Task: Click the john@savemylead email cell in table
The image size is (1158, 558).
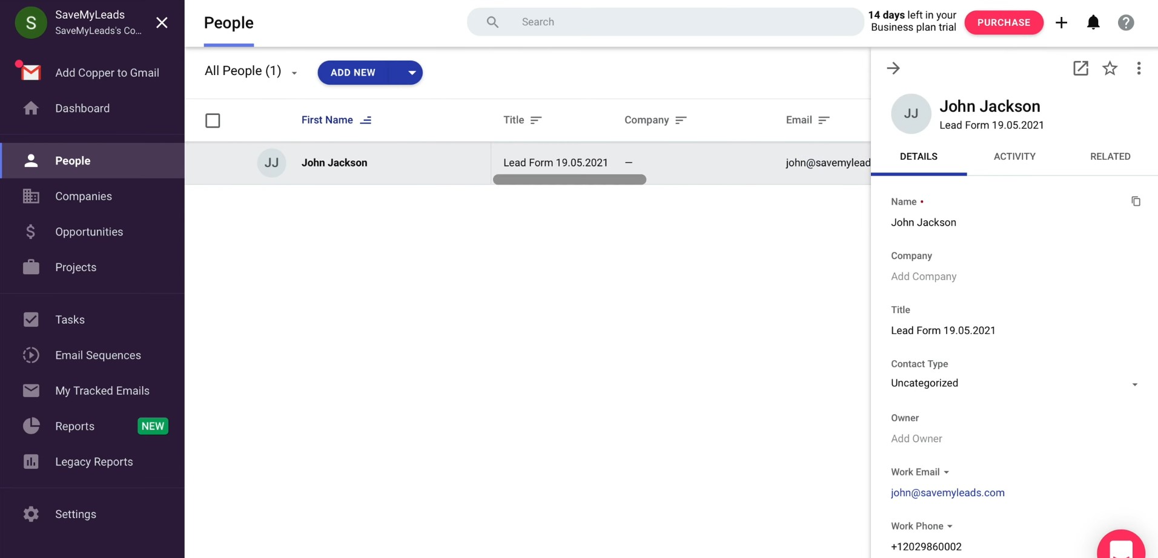Action: pyautogui.click(x=828, y=162)
